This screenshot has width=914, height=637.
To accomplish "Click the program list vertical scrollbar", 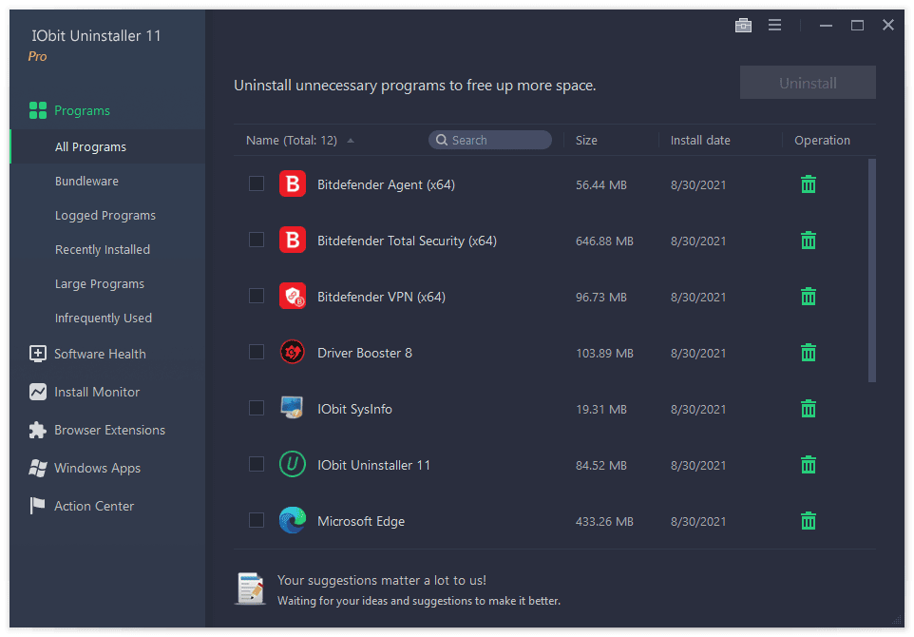I will click(x=872, y=270).
